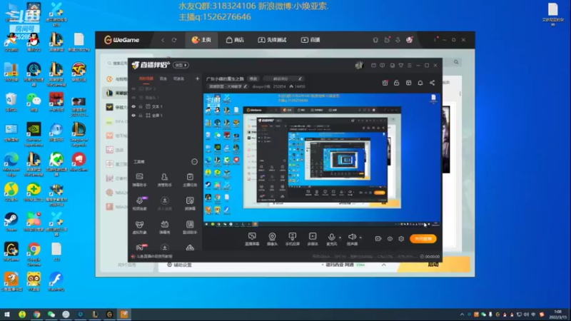Open 辅助设置 in WeGame bottom bar

click(x=179, y=265)
